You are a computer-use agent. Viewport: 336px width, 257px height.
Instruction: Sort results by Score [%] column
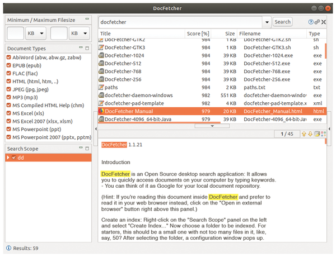[x=198, y=34]
